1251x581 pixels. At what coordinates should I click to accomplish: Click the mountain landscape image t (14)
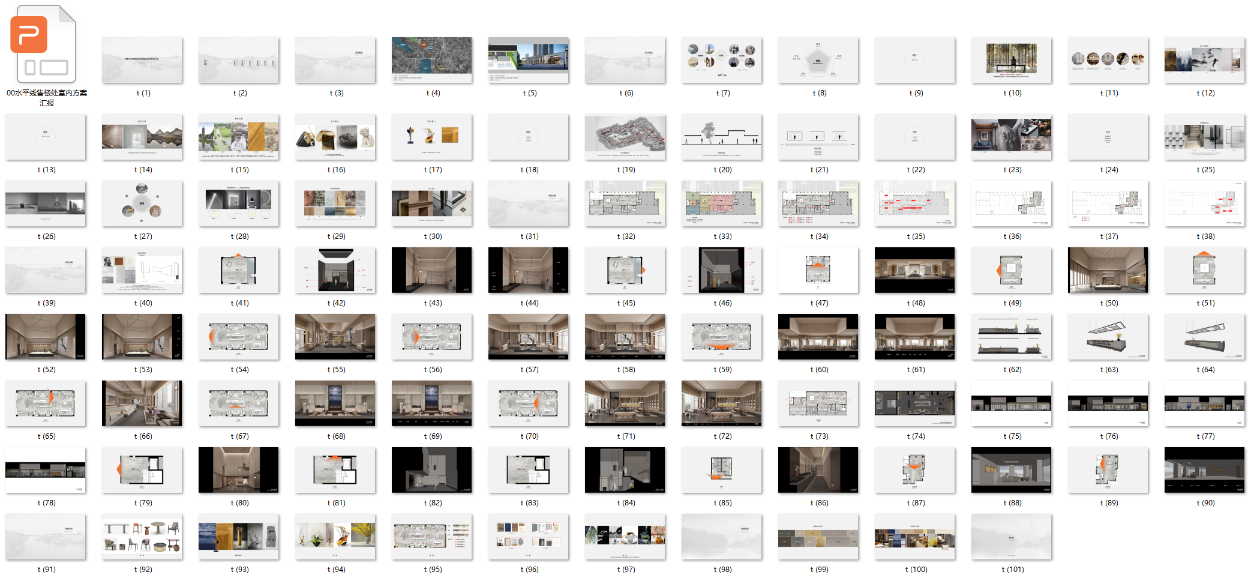[142, 137]
